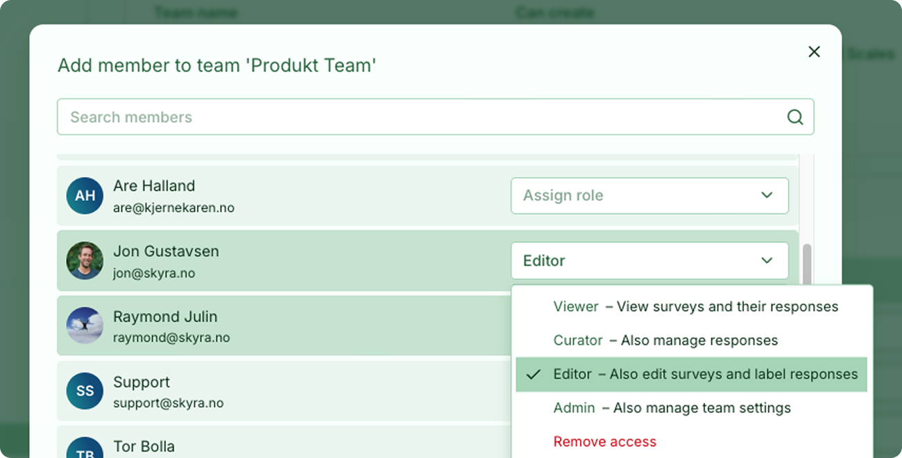Select the Support member row

click(x=284, y=391)
